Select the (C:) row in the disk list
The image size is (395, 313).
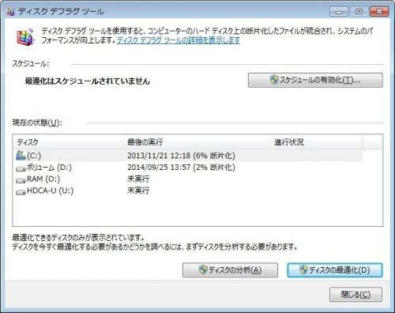[x=189, y=156]
